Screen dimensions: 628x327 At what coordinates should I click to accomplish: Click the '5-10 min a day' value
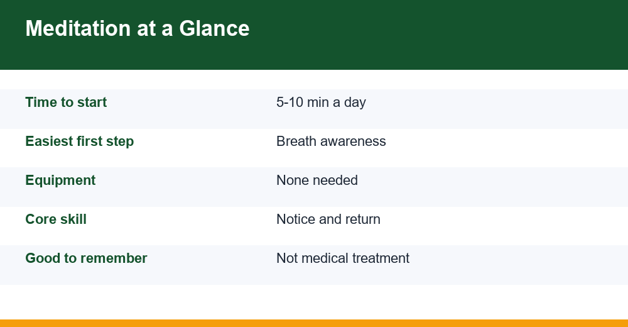[321, 103]
